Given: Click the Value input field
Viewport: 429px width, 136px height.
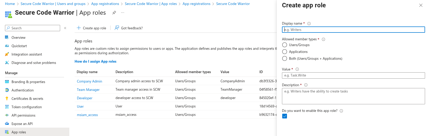Looking at the screenshot, I should (x=353, y=75).
